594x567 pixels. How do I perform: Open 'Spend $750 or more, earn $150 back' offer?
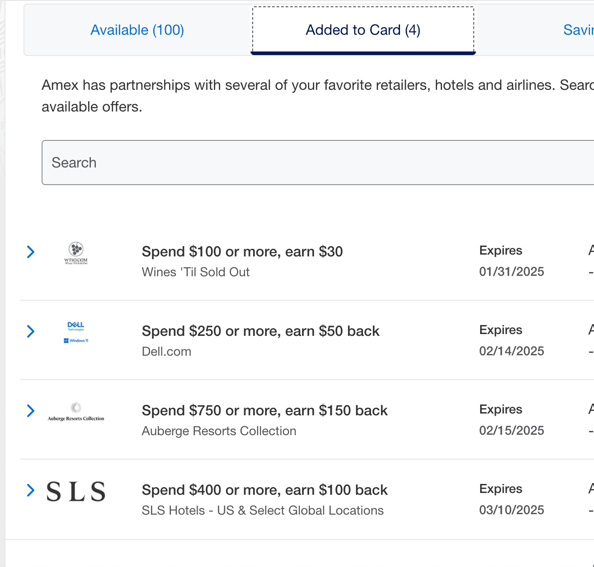pyautogui.click(x=264, y=410)
